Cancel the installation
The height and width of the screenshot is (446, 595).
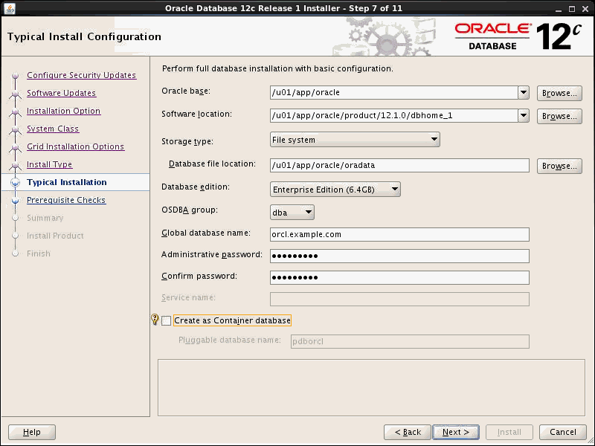[x=562, y=432]
